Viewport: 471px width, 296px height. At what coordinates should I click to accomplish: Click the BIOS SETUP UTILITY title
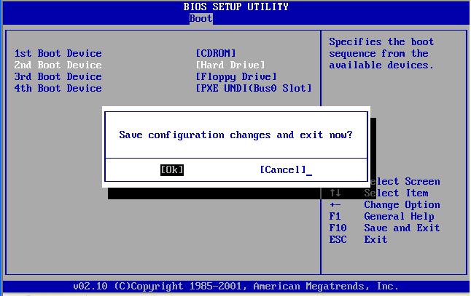[x=235, y=7]
